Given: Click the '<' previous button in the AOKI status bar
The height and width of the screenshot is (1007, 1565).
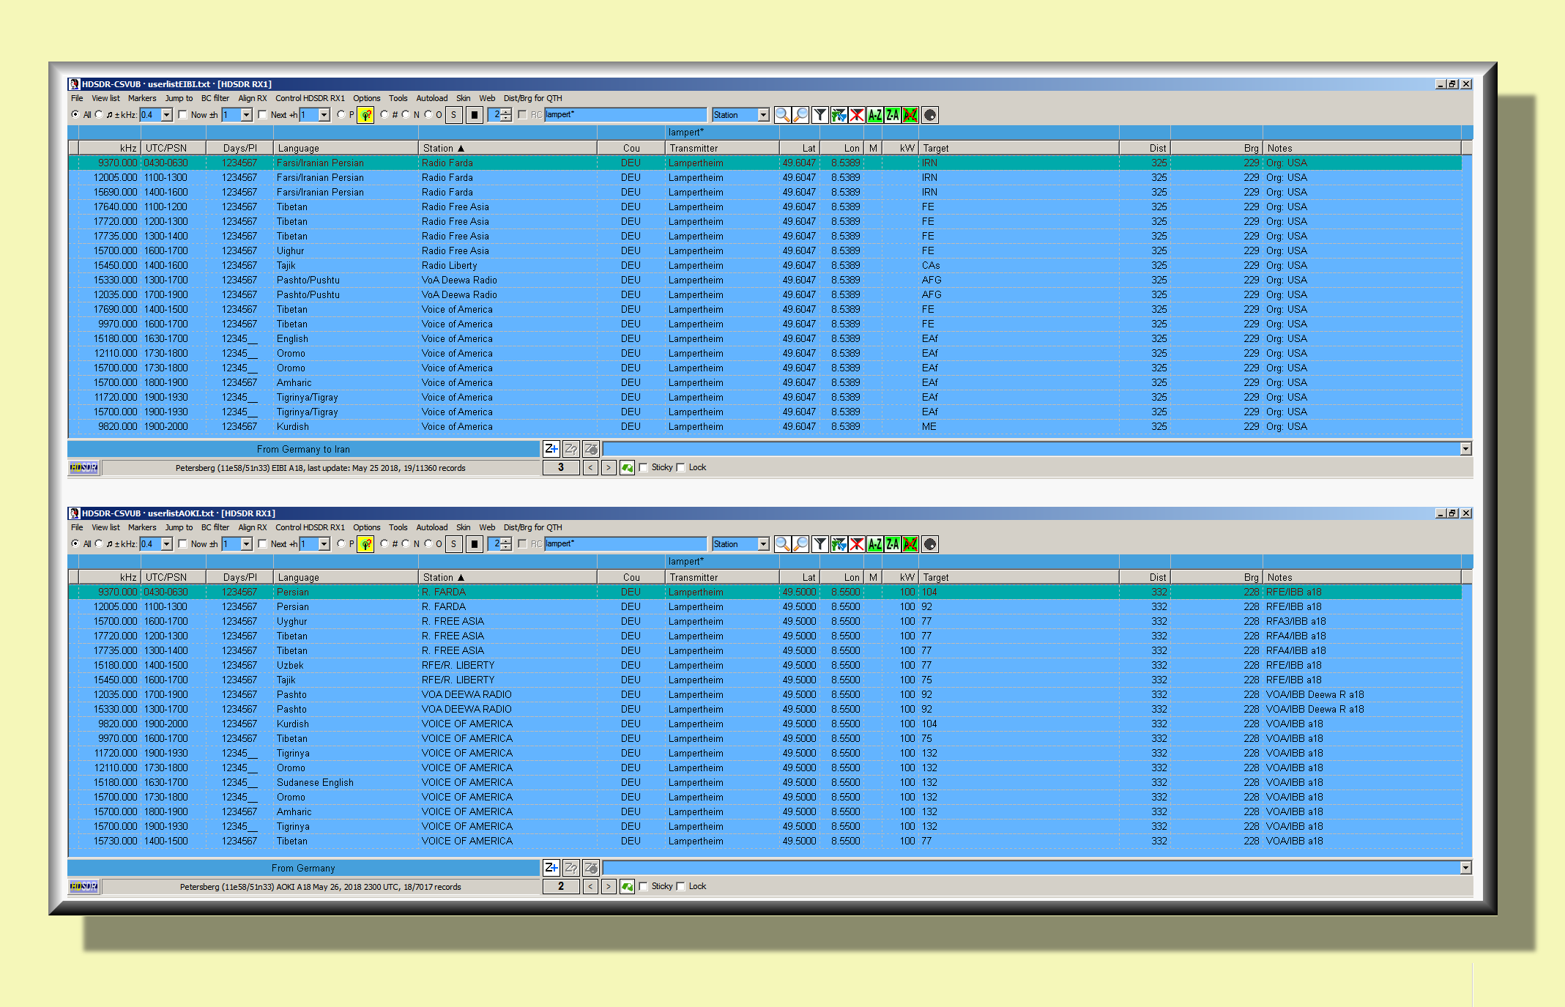Looking at the screenshot, I should 590,887.
